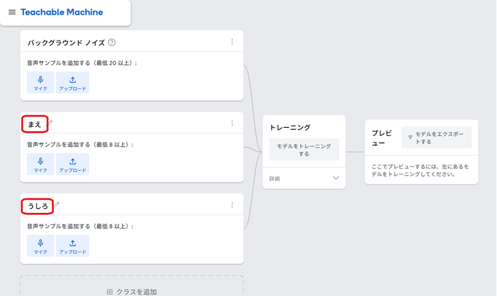Record with マイク for うしろ class

click(x=40, y=246)
